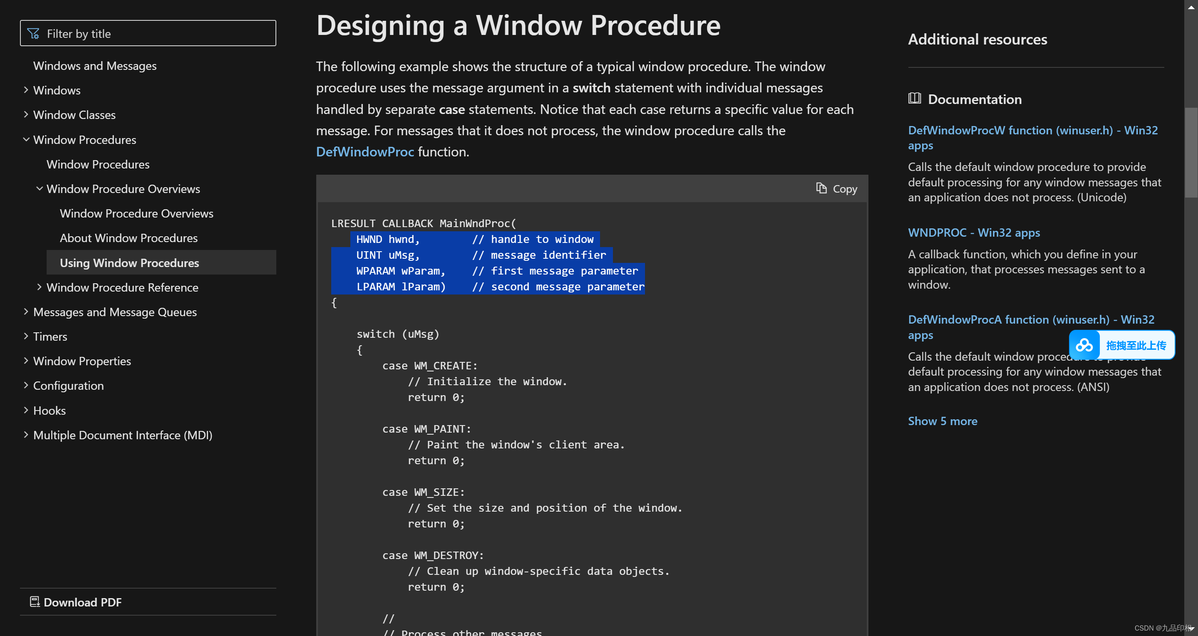This screenshot has width=1198, height=636.
Task: Expand the Hooks chevron
Action: pos(26,410)
